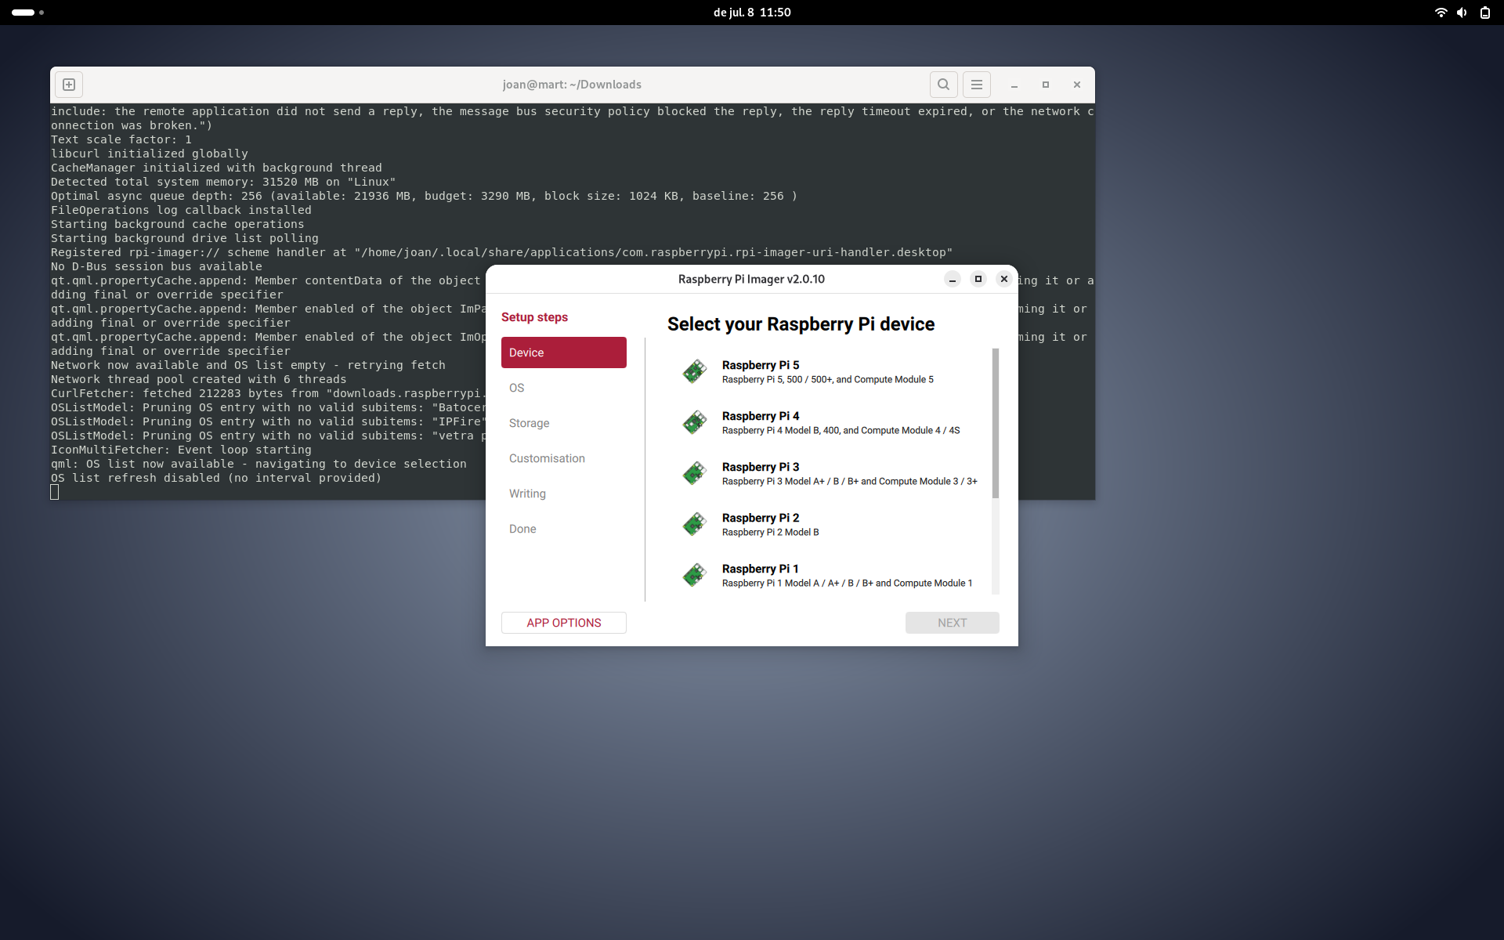Open terminal search with magnifier icon
Viewport: 1504px width, 940px height.
(944, 85)
